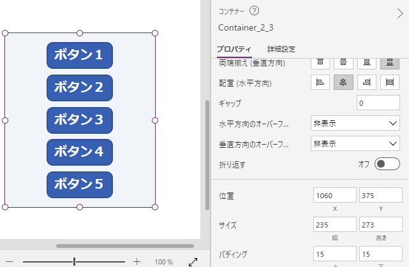Click the top-center resize handle of container

pos(80,33)
